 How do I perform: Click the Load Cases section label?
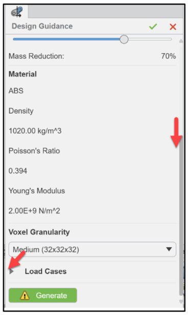coord(45,271)
